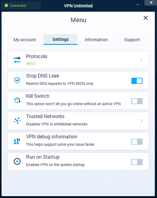Click the Run on Startup title
Viewport: 157px width, 198px height.
(x=43, y=157)
